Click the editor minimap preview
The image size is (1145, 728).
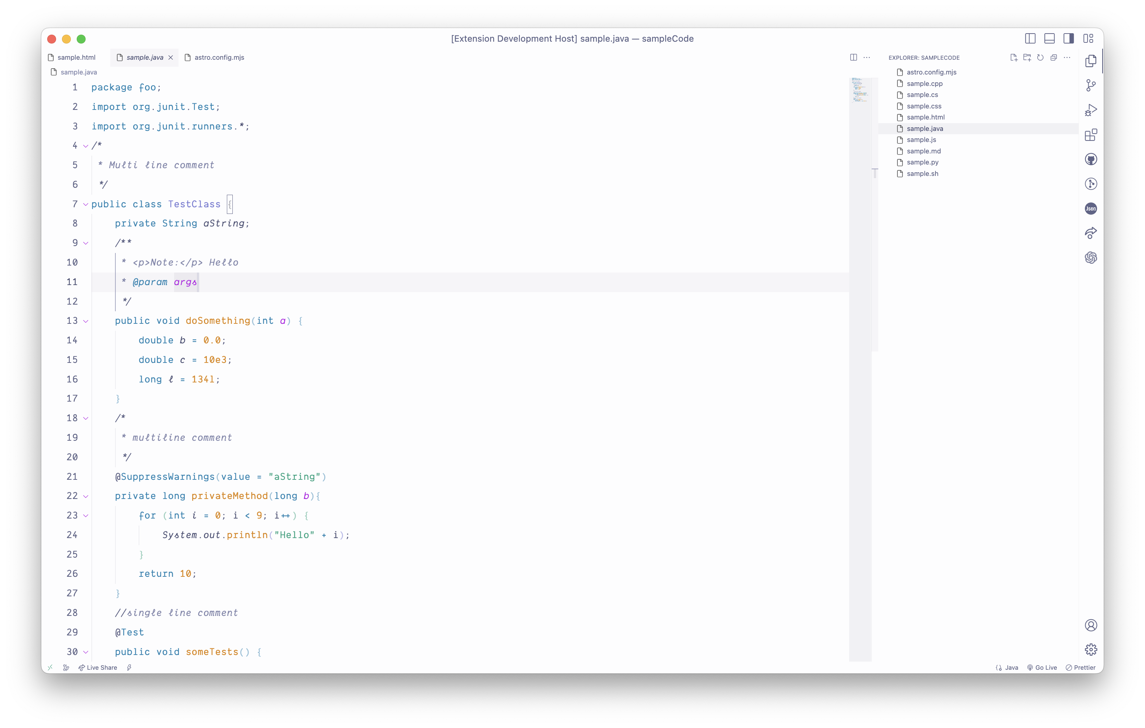click(x=860, y=90)
